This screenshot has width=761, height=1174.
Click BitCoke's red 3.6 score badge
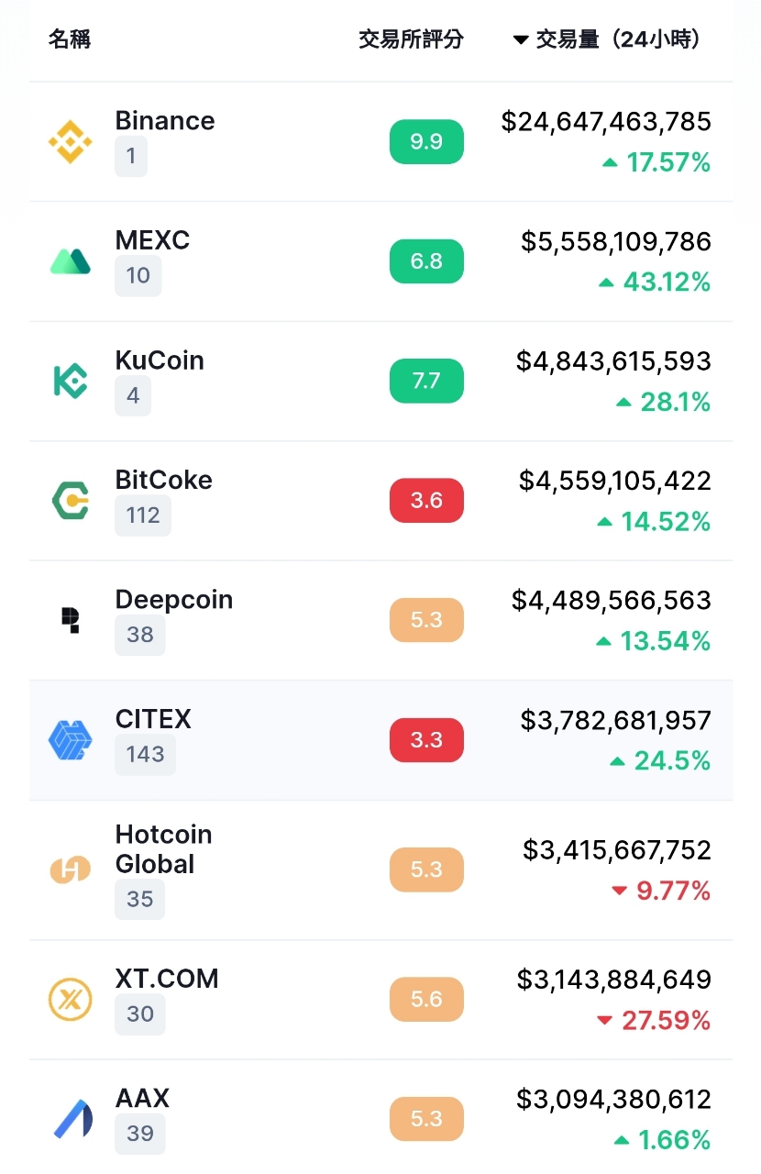426,501
